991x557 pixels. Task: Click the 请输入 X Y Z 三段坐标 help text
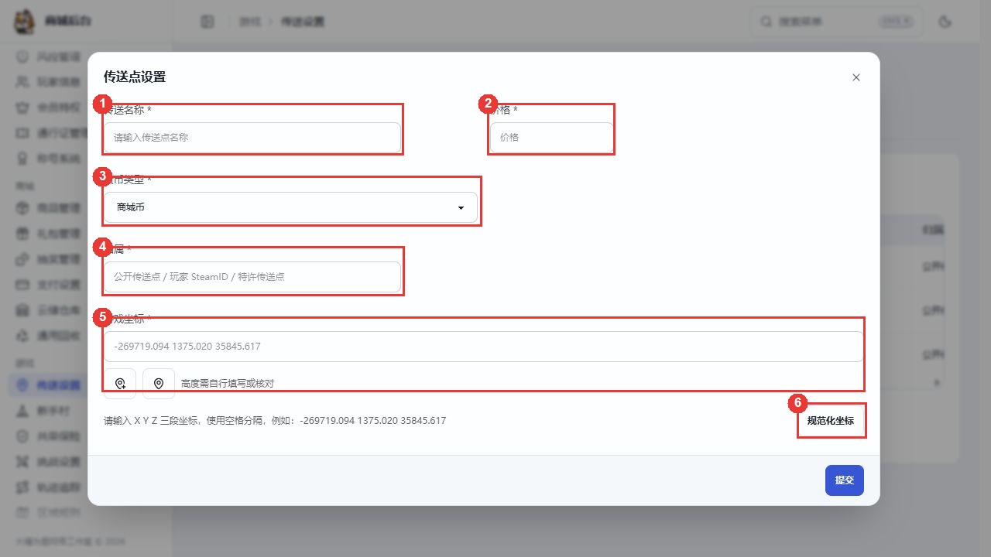coord(275,421)
